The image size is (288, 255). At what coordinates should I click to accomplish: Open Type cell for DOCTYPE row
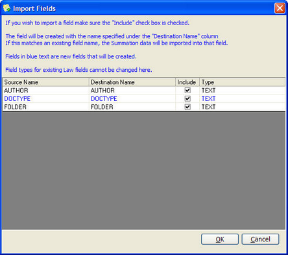(242, 98)
